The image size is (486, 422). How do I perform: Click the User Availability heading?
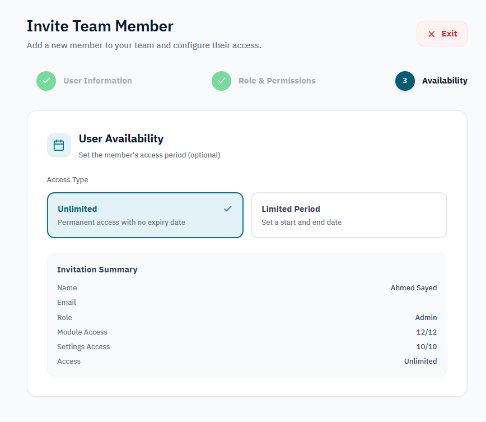[x=121, y=138]
